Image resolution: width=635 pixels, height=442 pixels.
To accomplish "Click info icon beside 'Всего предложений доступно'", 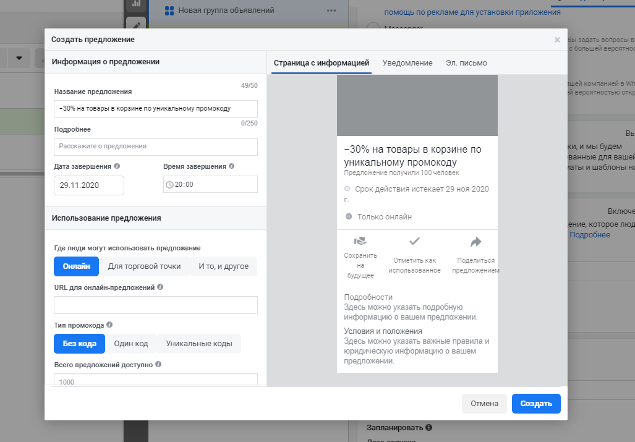I will (158, 365).
